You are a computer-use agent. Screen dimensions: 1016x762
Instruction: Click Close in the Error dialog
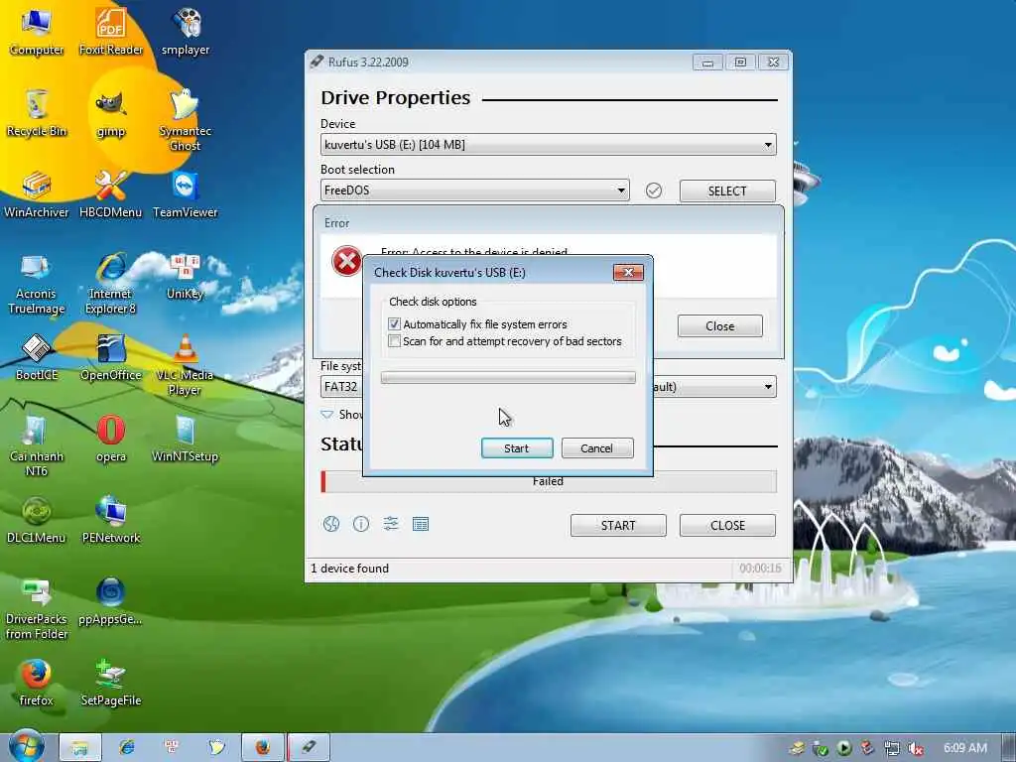(720, 325)
